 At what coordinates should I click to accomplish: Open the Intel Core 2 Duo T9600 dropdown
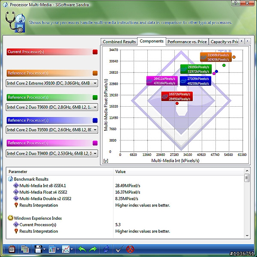52,107
